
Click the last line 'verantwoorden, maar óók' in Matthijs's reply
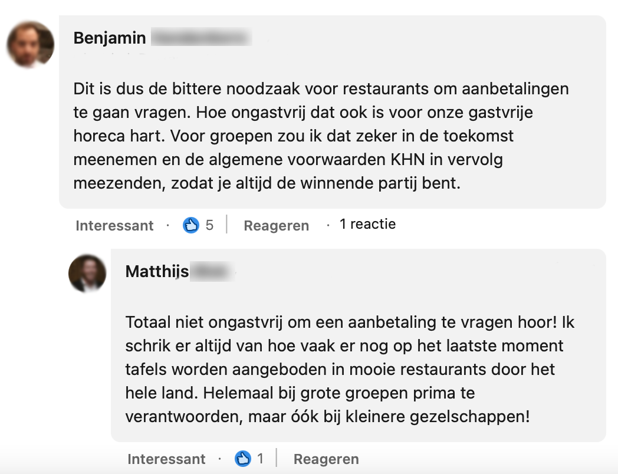pyautogui.click(x=327, y=416)
